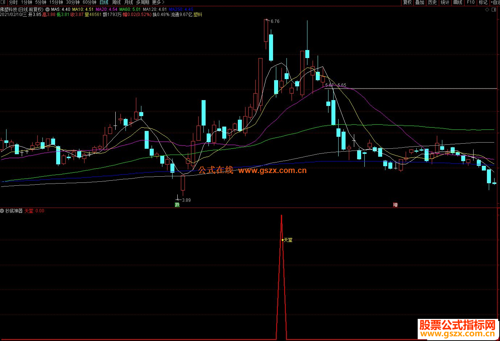Click the diamond marker icon
The height and width of the screenshot is (341, 500).
[x=487, y=10]
